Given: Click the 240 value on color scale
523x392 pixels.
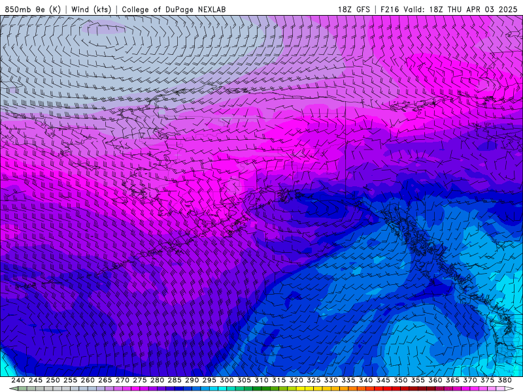Looking at the screenshot, I should 18,380.
